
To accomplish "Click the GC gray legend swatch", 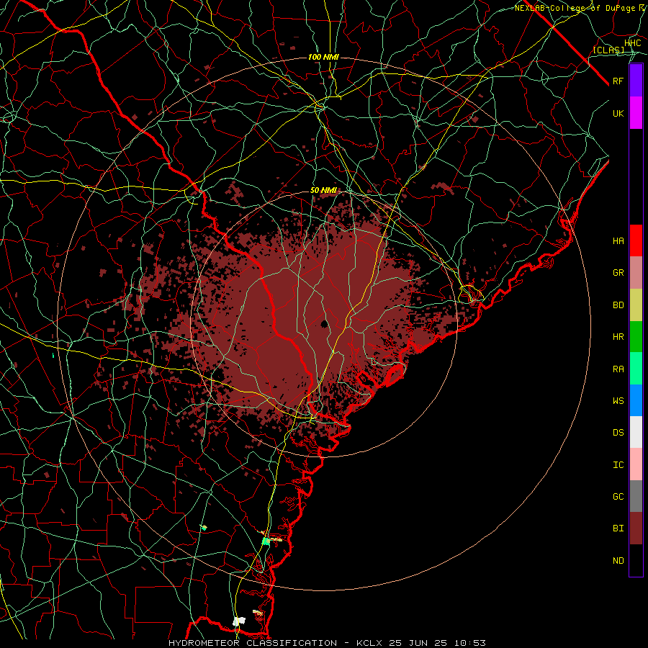I will point(636,496).
